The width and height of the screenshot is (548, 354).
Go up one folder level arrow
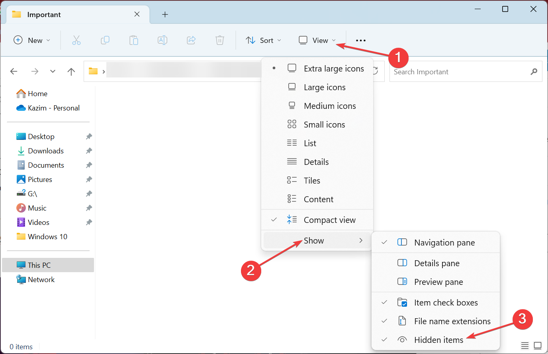[71, 72]
